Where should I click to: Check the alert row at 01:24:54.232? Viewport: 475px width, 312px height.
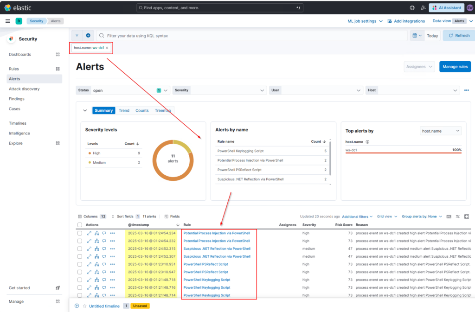click(80, 241)
